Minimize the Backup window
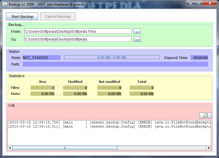 pyautogui.click(x=190, y=3)
